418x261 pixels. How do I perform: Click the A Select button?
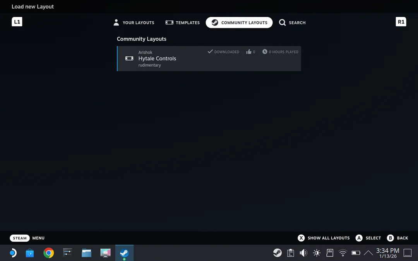[368, 238]
